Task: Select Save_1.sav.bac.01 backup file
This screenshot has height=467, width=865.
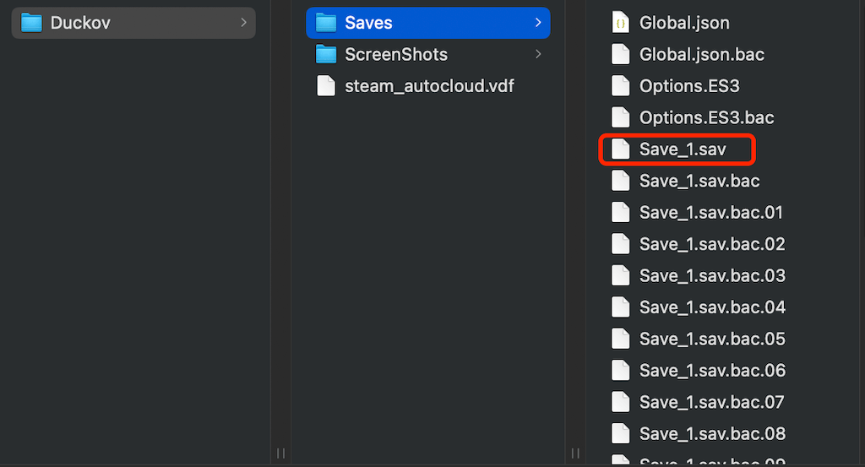Action: click(x=711, y=213)
